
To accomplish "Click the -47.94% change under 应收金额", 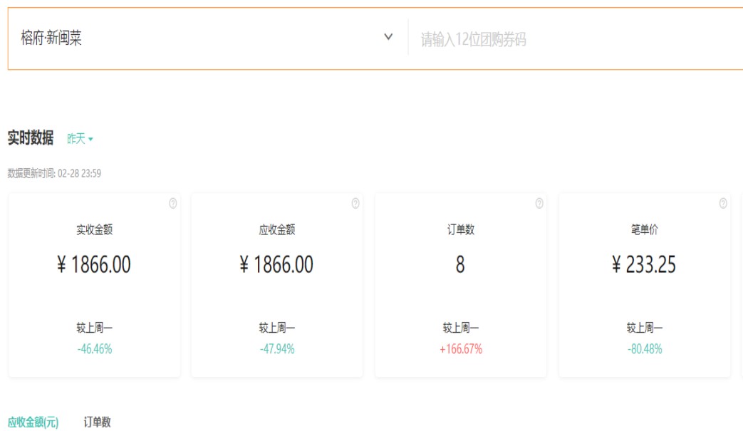I will point(276,349).
